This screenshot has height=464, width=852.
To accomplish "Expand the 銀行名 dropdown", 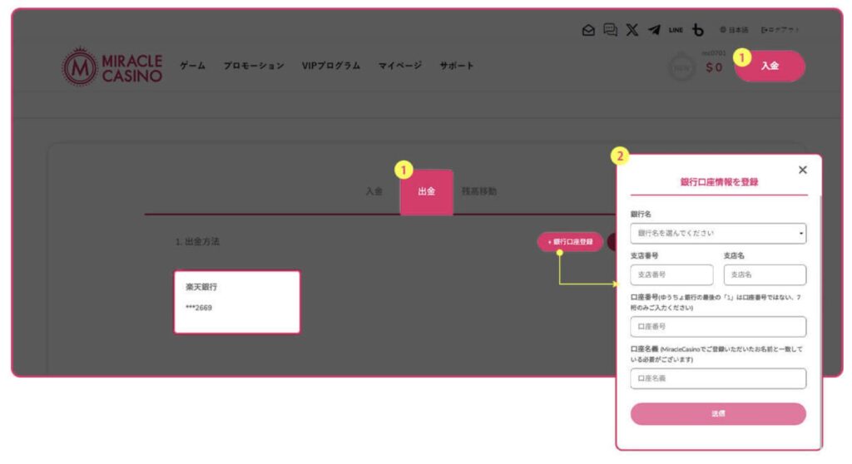I will (718, 234).
